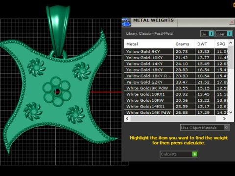Click the Library: Classic (Fast) Metal label
235x176 pixels.
point(150,33)
